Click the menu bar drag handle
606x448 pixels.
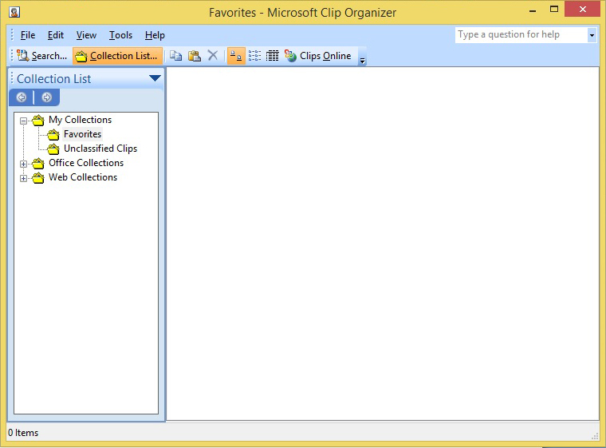pos(12,35)
